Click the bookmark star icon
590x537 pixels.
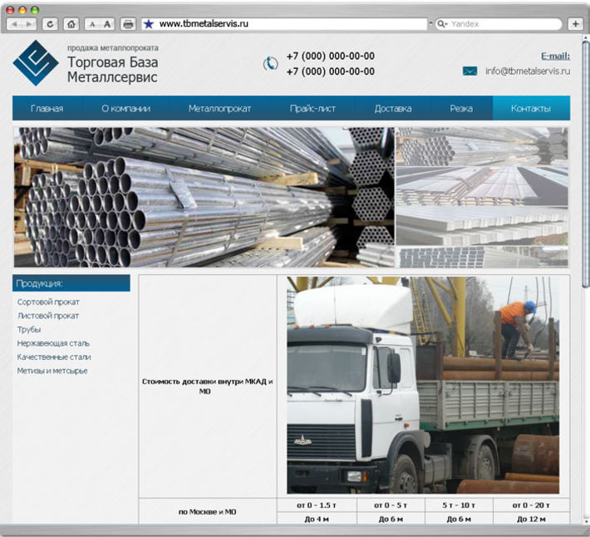149,24
